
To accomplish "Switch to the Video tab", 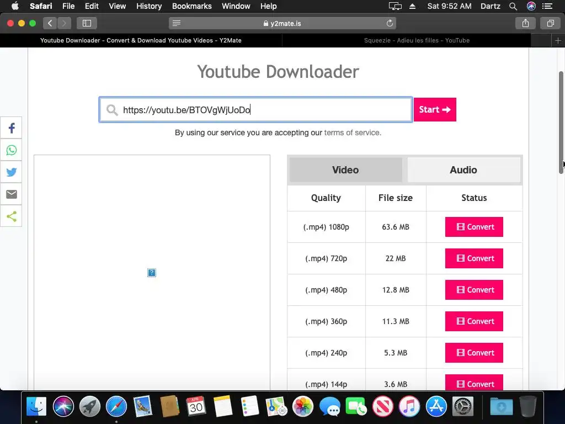I will point(345,170).
